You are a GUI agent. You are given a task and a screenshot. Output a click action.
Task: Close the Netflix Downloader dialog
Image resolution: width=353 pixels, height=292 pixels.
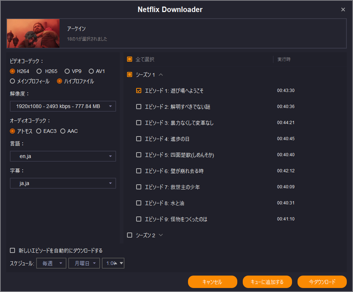coord(343,9)
